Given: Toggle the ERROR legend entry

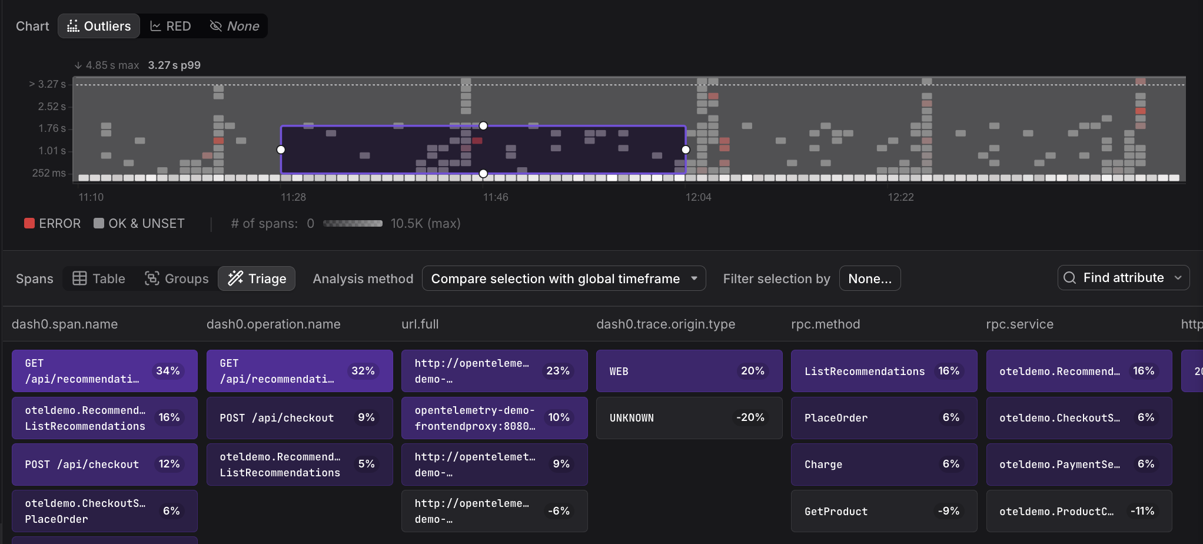Looking at the screenshot, I should pos(52,224).
